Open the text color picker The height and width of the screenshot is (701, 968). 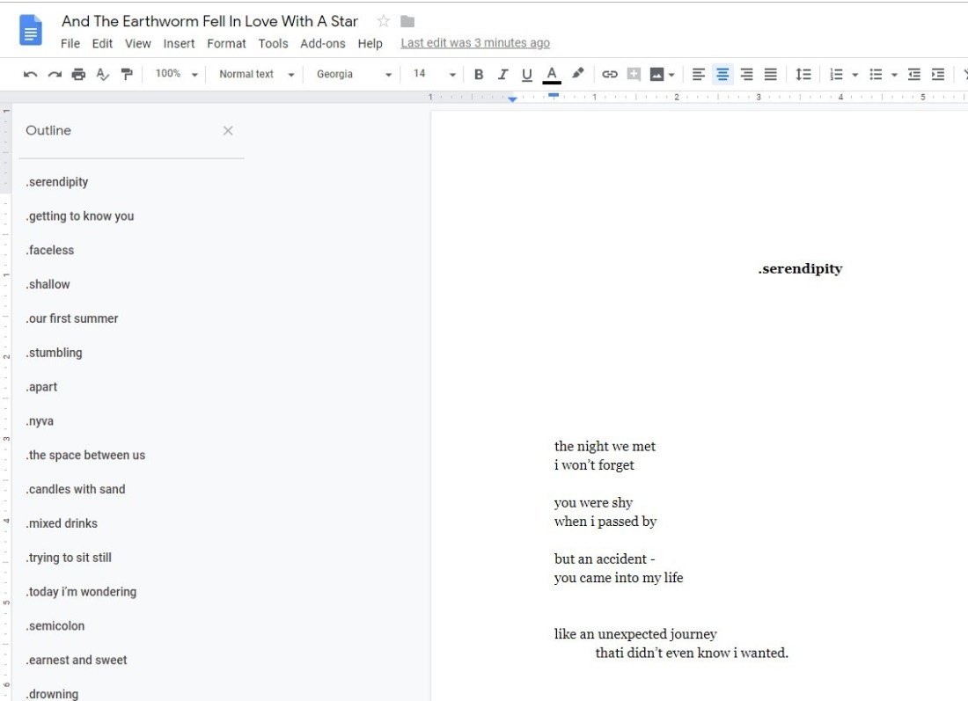pyautogui.click(x=552, y=75)
